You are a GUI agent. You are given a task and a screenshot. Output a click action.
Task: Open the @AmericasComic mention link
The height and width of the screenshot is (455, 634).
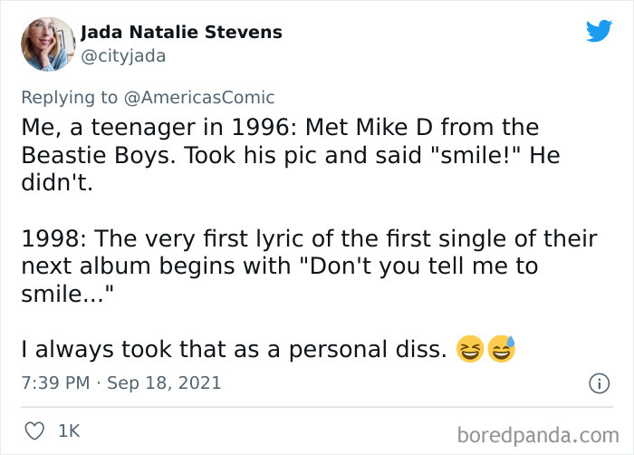pyautogui.click(x=207, y=97)
